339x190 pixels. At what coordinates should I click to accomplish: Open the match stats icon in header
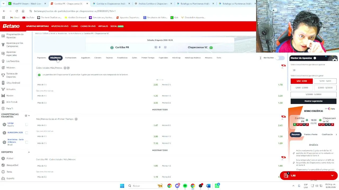(165, 47)
